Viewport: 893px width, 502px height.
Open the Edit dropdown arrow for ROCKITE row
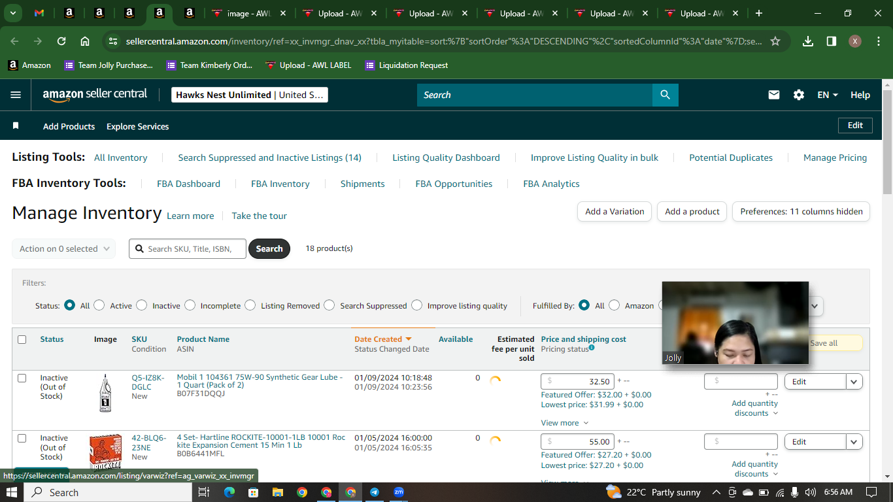pos(854,442)
